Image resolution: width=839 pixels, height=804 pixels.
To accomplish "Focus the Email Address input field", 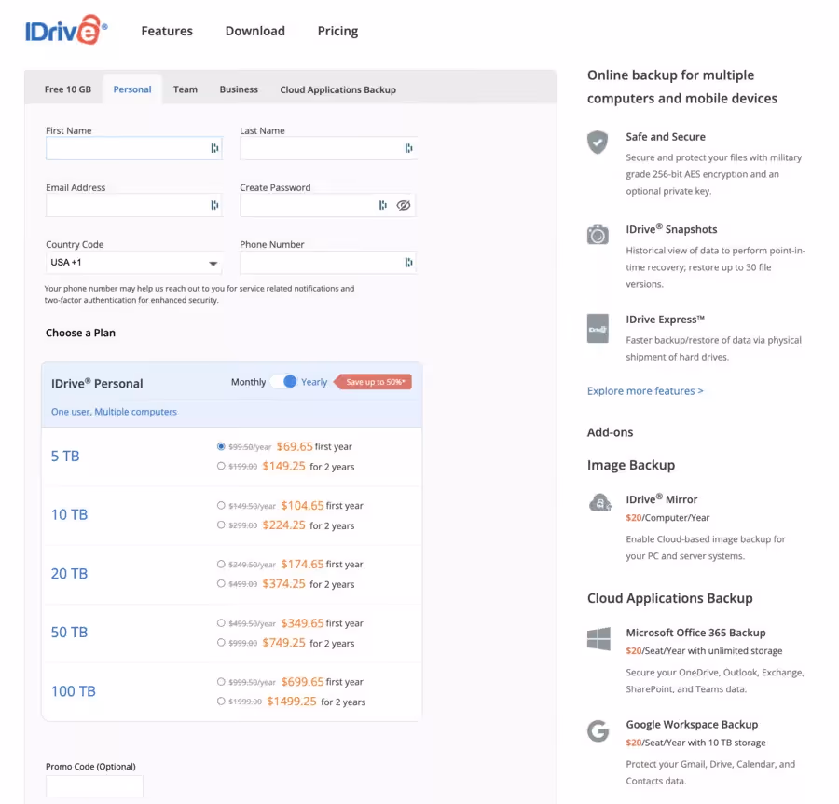I will click(133, 205).
